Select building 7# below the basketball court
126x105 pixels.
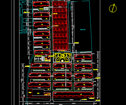(x=40, y=66)
